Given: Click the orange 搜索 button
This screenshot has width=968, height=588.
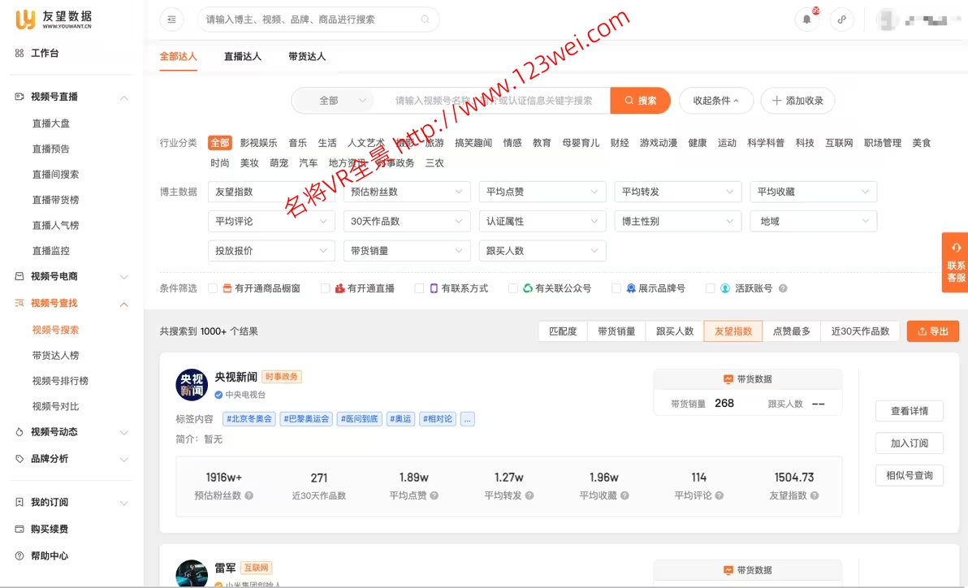Looking at the screenshot, I should click(x=641, y=100).
